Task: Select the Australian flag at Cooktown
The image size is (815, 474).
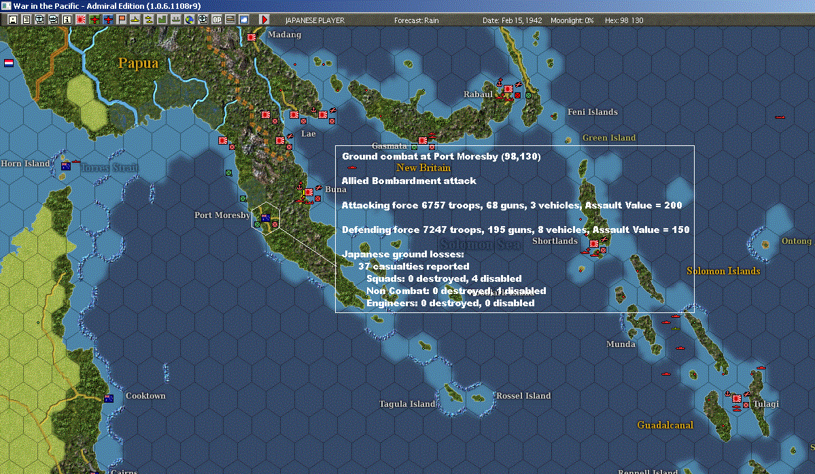Action: pyautogui.click(x=109, y=398)
